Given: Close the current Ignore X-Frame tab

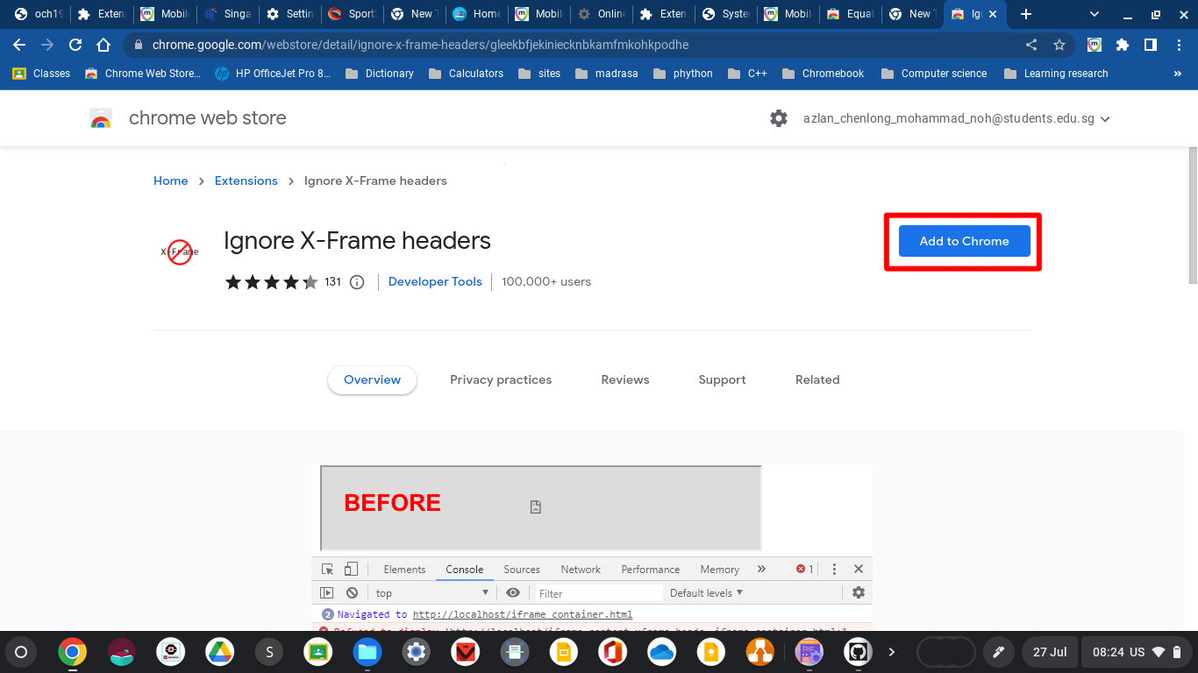Looking at the screenshot, I should point(992,14).
